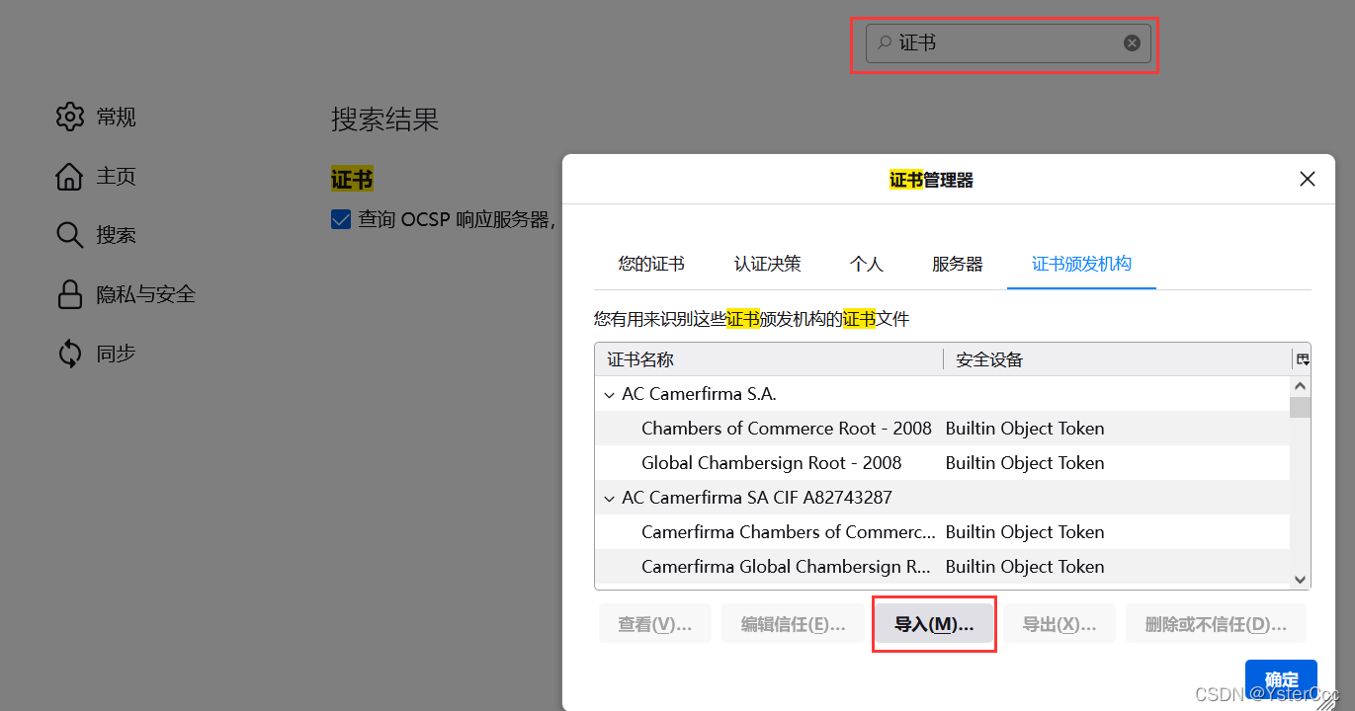Viewport: 1355px width, 711px height.
Task: Open the 隐私与安全 lock icon
Action: pyautogui.click(x=70, y=294)
